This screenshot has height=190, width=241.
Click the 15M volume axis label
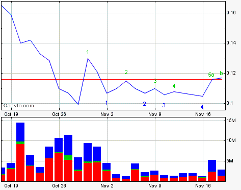[231, 121]
